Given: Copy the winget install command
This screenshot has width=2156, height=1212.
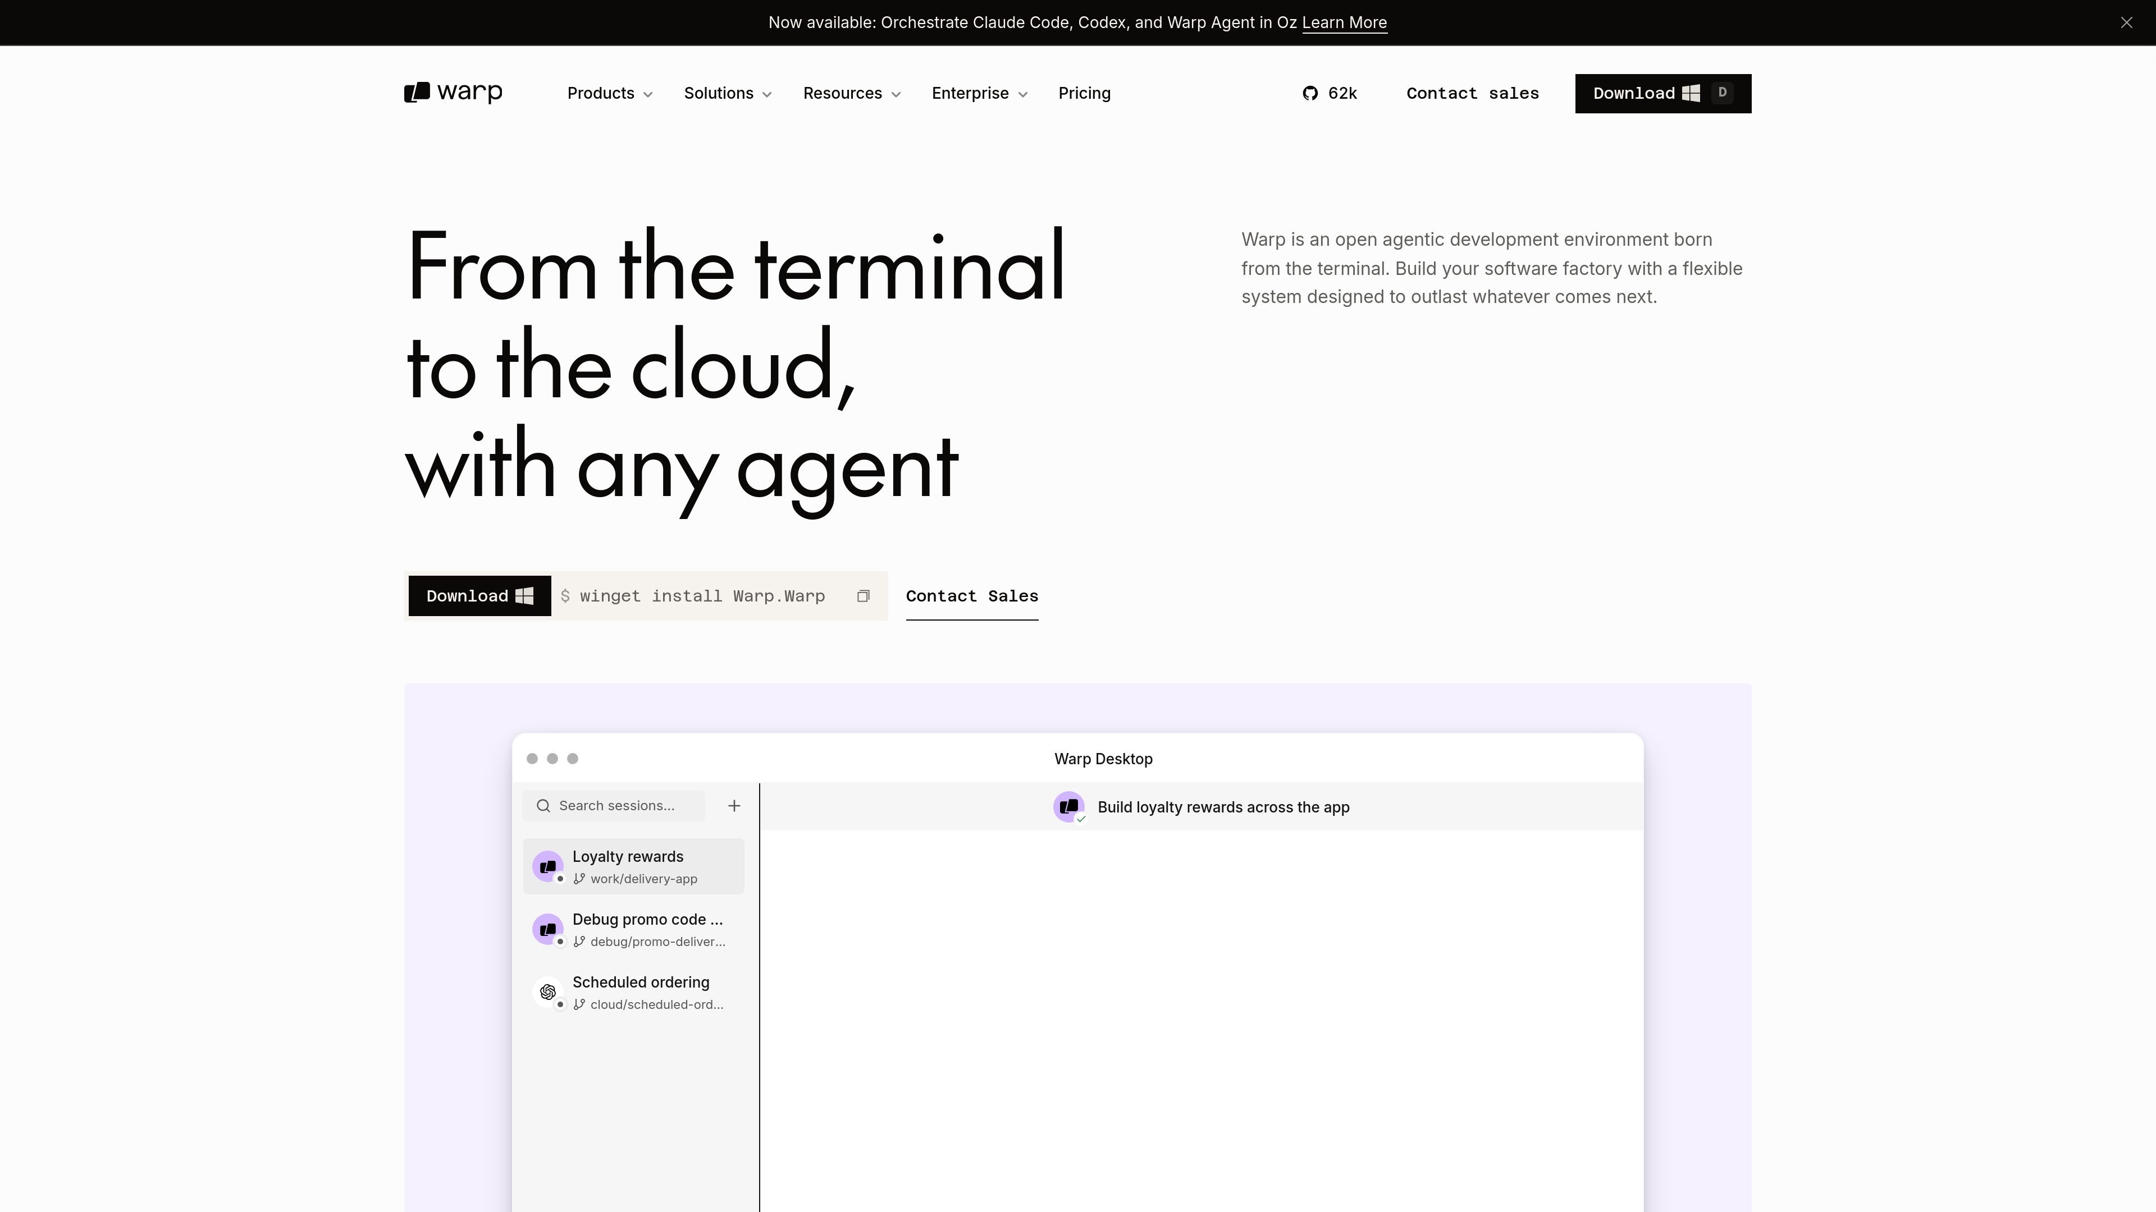Looking at the screenshot, I should 863,596.
